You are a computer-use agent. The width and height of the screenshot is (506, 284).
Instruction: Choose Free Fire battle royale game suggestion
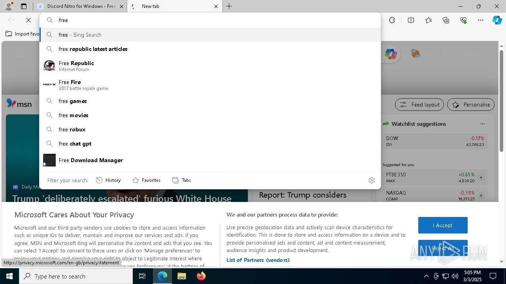coord(210,85)
